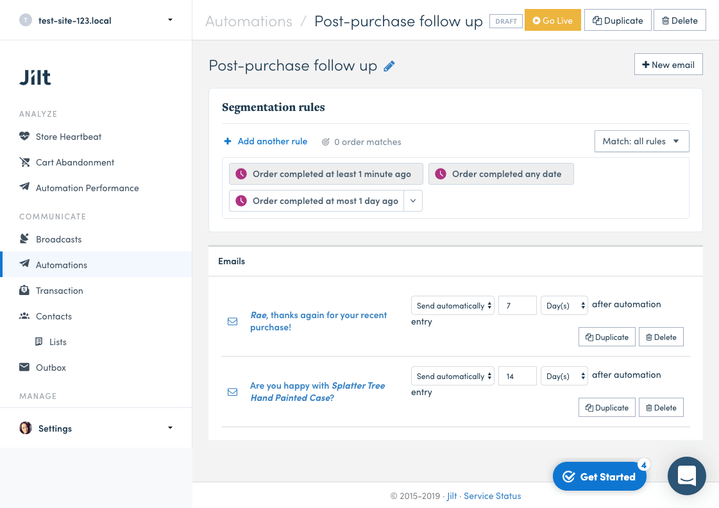This screenshot has width=719, height=508.
Task: Click the Outbox envelope icon
Action: [24, 368]
